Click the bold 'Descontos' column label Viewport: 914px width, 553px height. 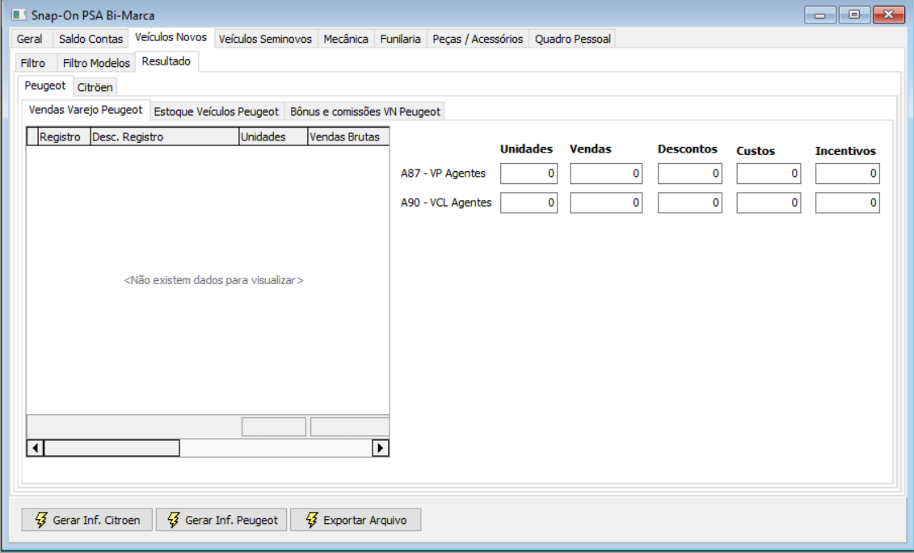coord(687,149)
